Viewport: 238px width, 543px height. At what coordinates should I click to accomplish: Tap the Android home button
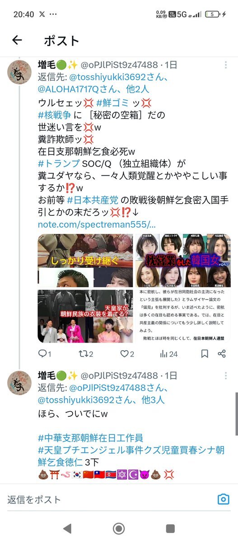119,528
